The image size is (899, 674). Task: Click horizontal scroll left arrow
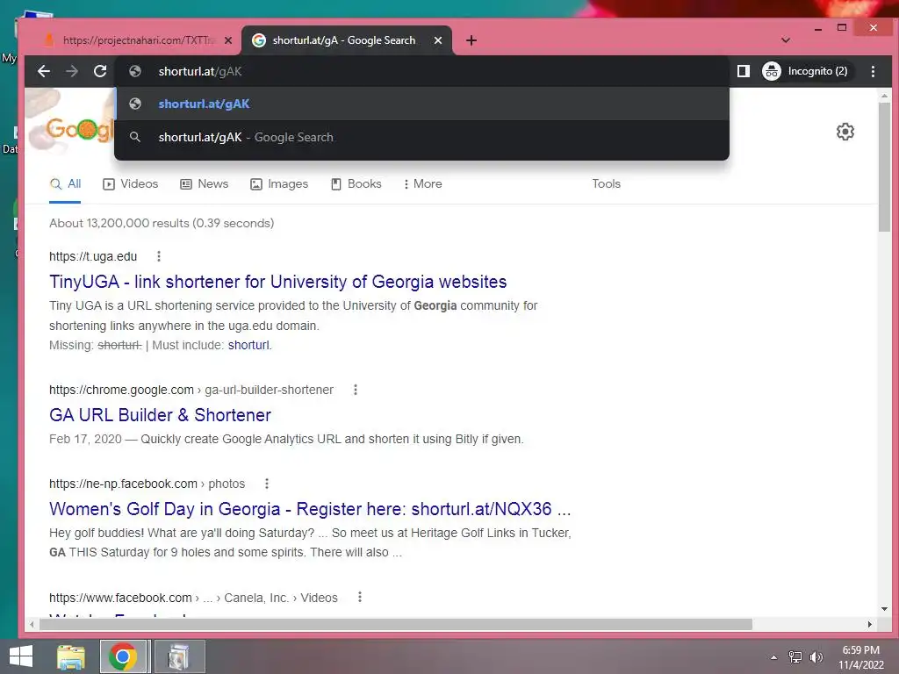[32, 624]
